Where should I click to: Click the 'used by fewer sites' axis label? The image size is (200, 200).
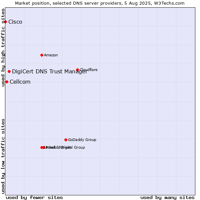coord(34,198)
